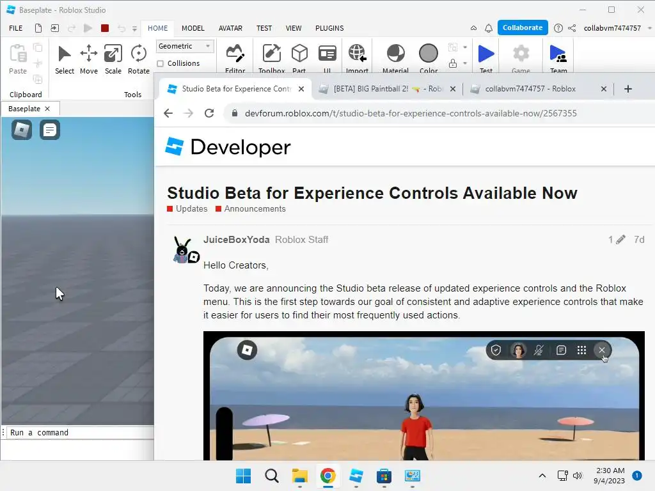
Task: Switch to the PLUGINS ribbon tab
Action: pyautogui.click(x=329, y=28)
